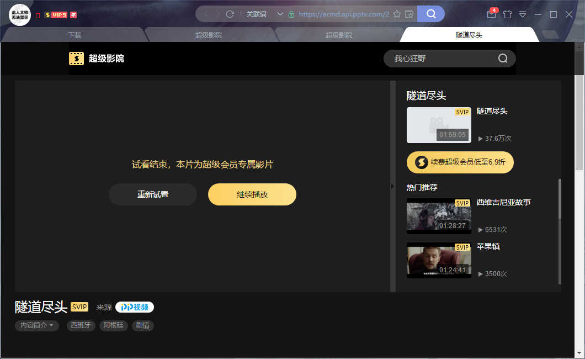Open the browser main menu dropdown icon
The image size is (585, 359).
point(523,14)
